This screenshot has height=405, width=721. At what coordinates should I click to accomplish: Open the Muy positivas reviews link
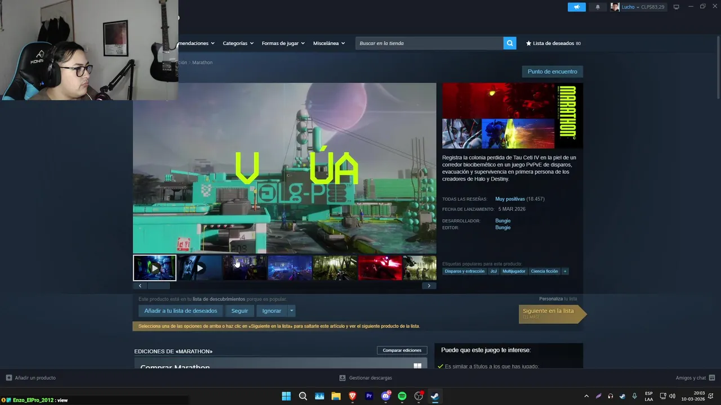(510, 199)
